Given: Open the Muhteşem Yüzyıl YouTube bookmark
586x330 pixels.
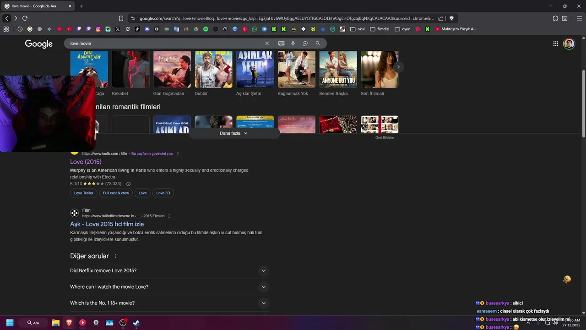Looking at the screenshot, I should tap(456, 29).
